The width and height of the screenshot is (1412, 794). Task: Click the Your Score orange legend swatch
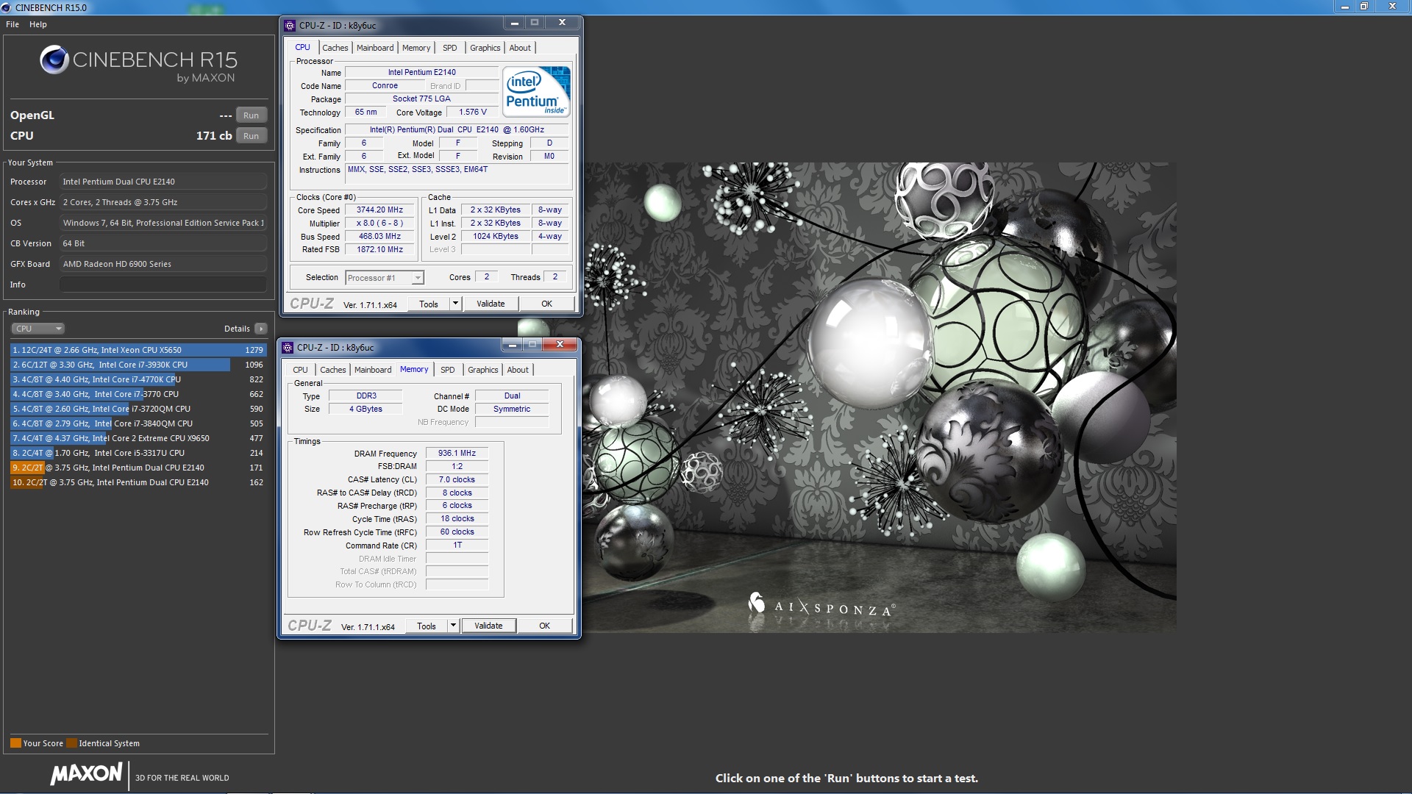[x=15, y=743]
